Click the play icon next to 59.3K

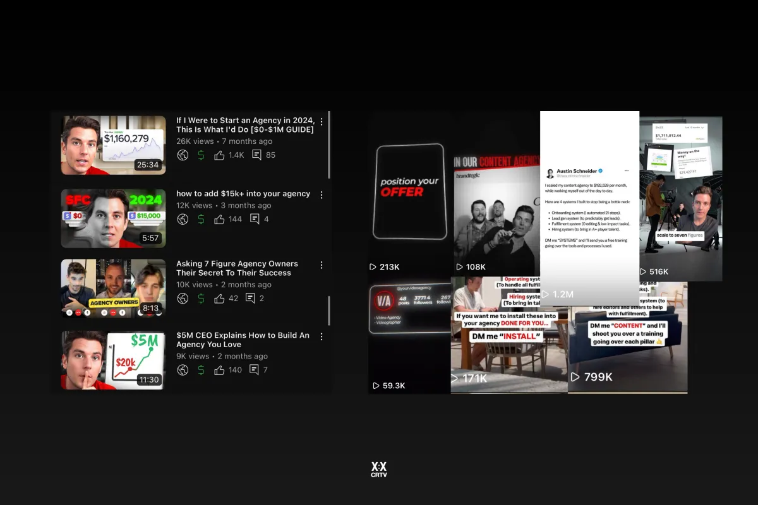pyautogui.click(x=376, y=386)
